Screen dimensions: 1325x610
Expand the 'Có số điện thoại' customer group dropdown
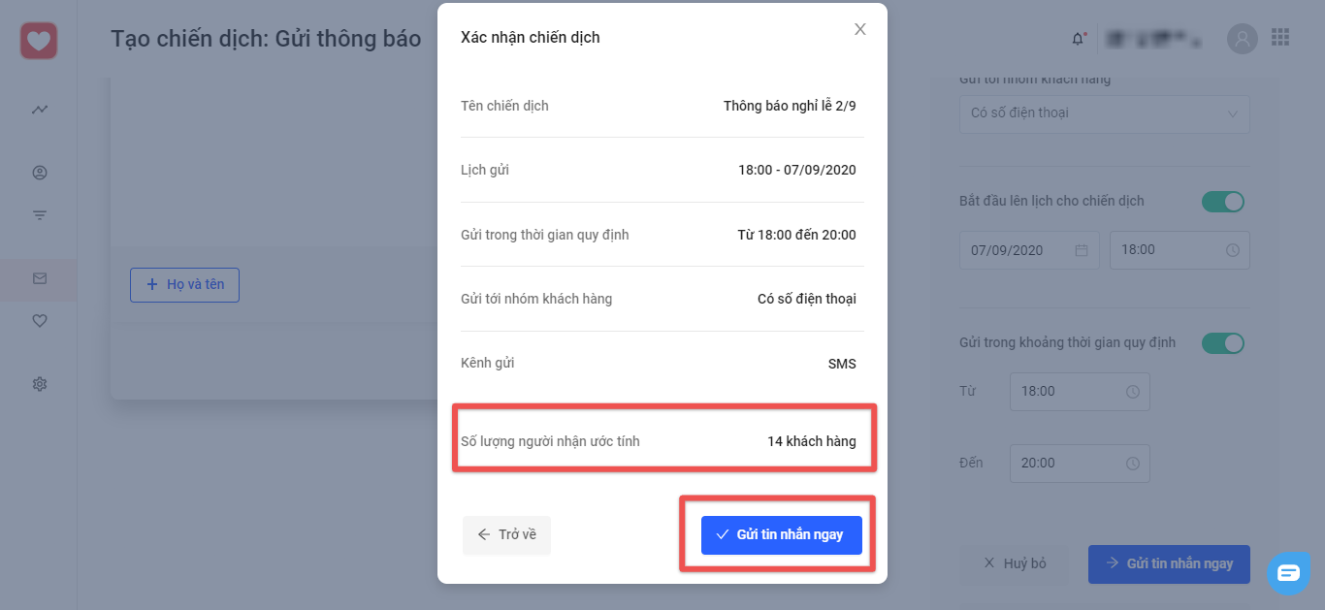point(1105,113)
